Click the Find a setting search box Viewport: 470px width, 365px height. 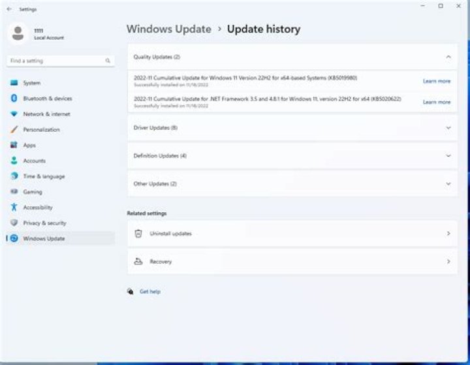(55, 61)
